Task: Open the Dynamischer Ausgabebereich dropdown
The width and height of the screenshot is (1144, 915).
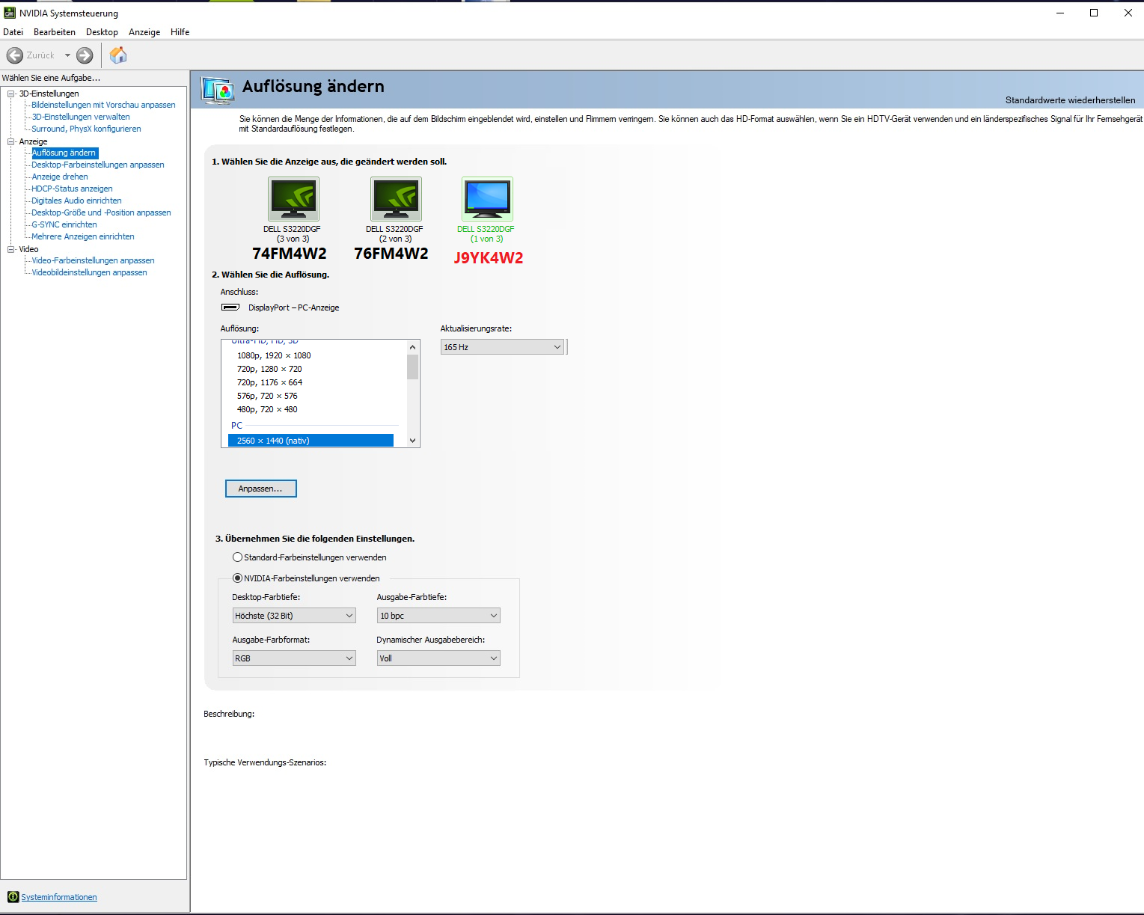Action: tap(438, 658)
